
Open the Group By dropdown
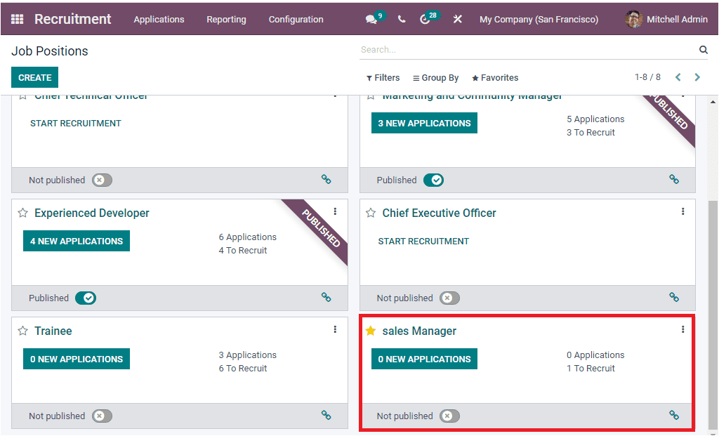[x=435, y=78]
